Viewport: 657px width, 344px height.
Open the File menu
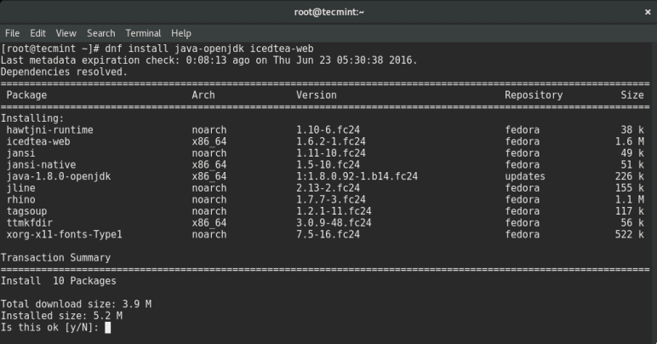coord(12,33)
